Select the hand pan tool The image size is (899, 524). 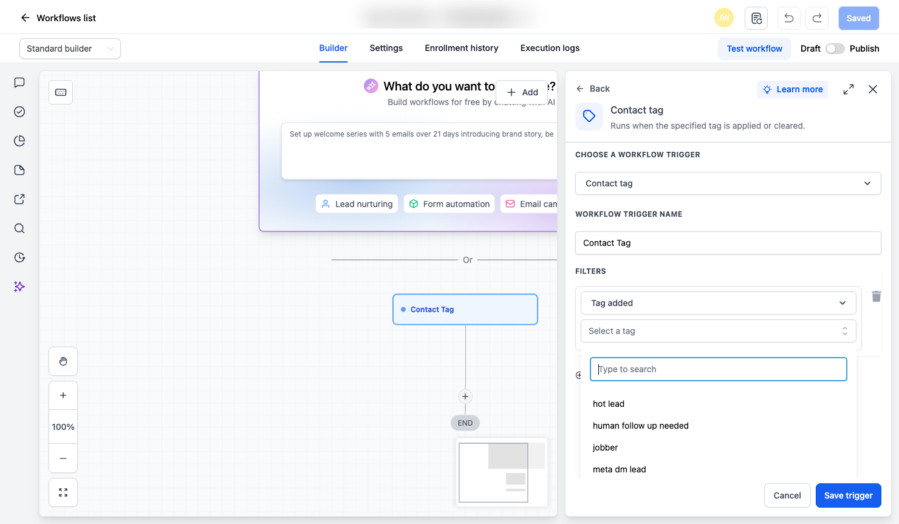[63, 361]
